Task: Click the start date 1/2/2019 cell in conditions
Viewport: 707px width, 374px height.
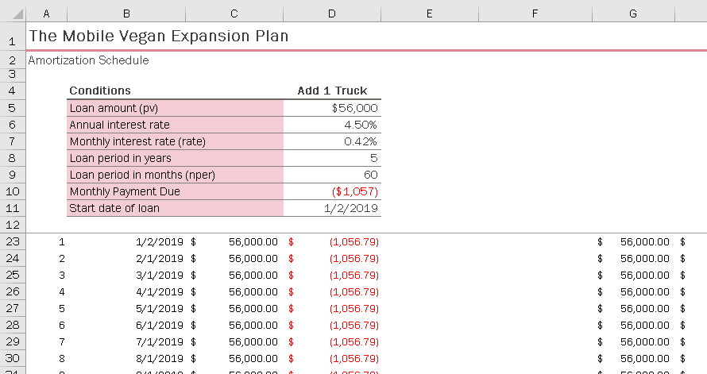Action: click(332, 208)
